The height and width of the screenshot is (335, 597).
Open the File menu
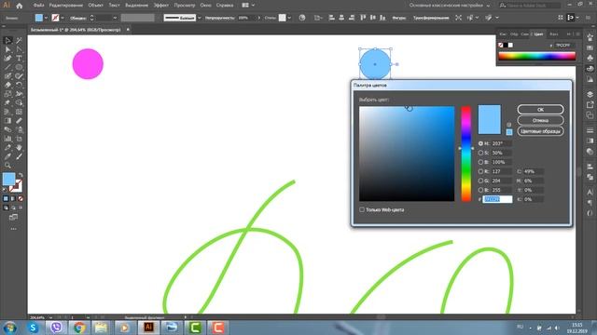38,6
